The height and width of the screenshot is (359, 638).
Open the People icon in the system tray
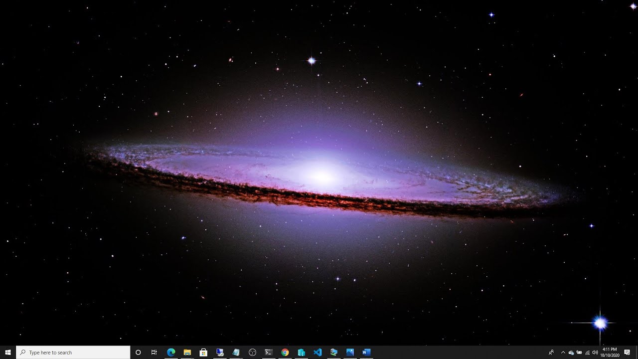(551, 352)
